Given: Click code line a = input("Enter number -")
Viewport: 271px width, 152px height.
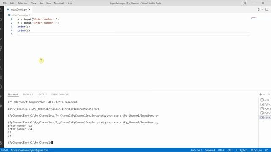Looking at the screenshot, I should pyautogui.click(x=38, y=19).
